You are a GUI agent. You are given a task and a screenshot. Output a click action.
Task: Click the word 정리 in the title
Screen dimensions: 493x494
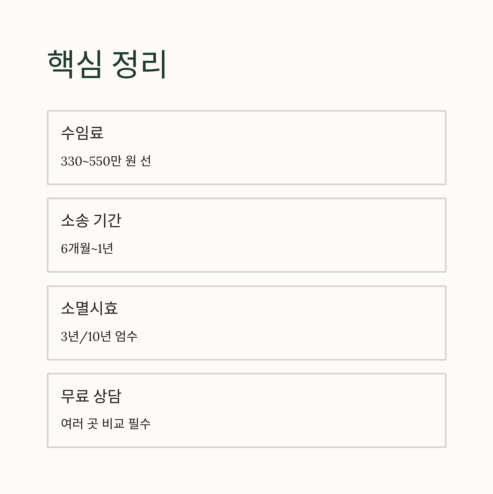[x=139, y=64]
